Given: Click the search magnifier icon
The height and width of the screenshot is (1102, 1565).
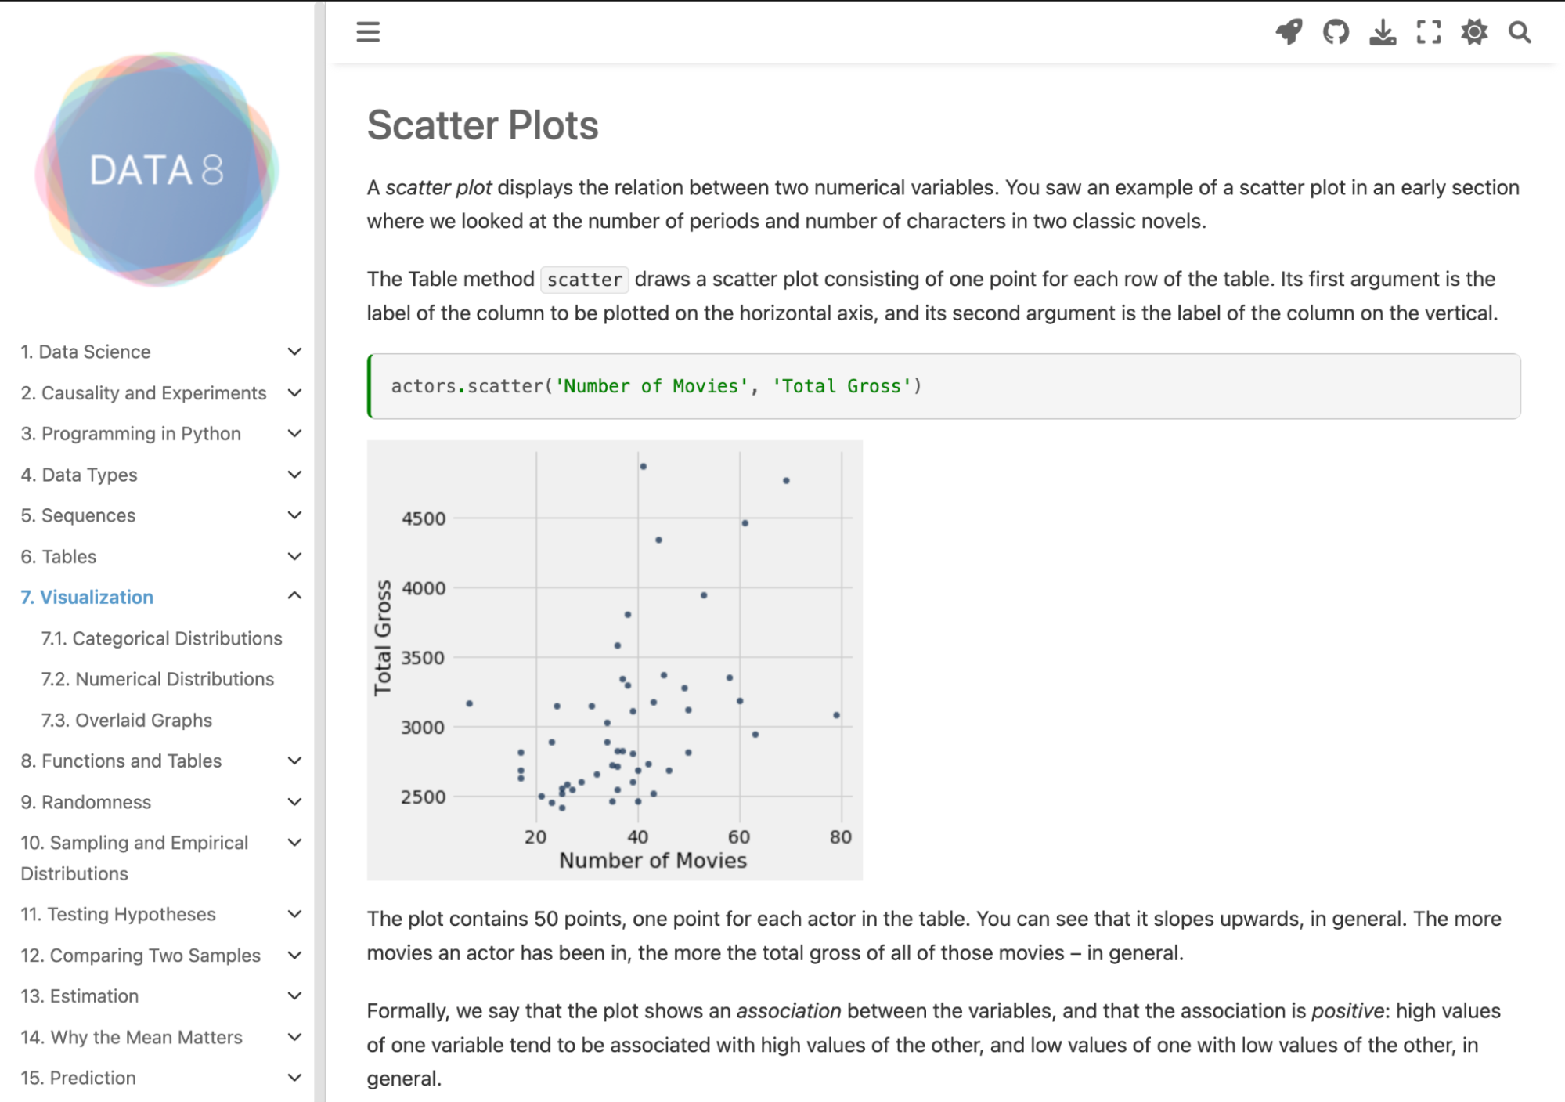Looking at the screenshot, I should click(x=1520, y=32).
